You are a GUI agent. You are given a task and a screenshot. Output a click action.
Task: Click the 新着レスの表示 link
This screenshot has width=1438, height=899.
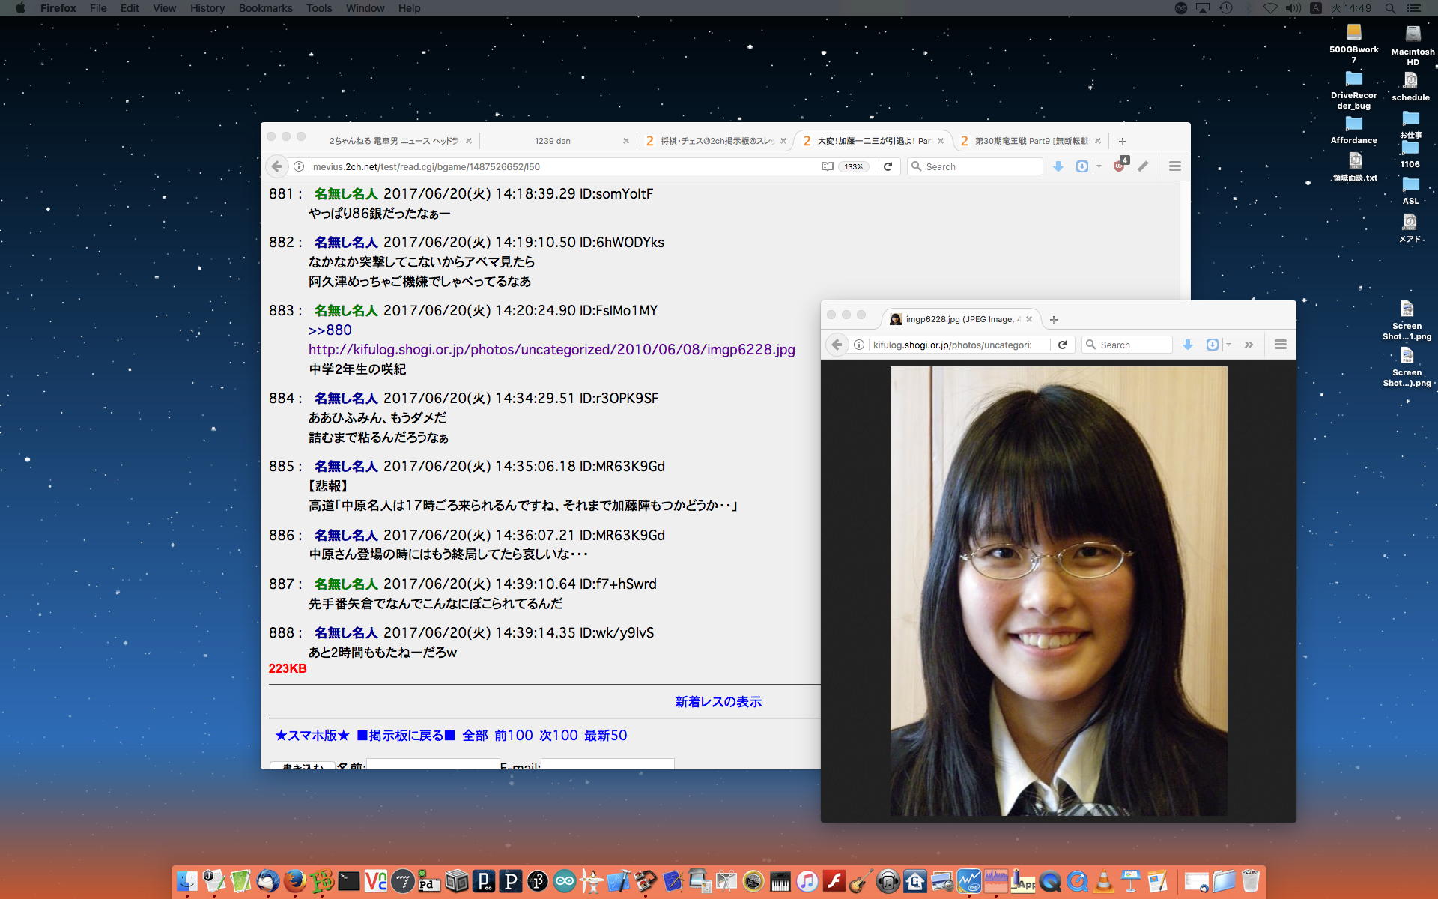(718, 702)
